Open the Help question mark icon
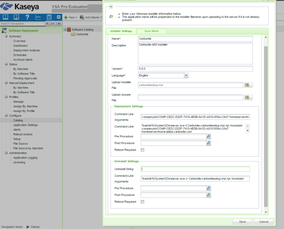 [27, 17]
